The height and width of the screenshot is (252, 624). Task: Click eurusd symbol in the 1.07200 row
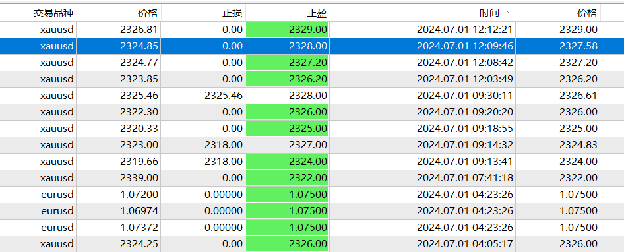pos(57,195)
